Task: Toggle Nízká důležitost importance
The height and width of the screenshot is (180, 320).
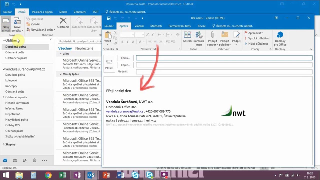Action: (x=256, y=43)
